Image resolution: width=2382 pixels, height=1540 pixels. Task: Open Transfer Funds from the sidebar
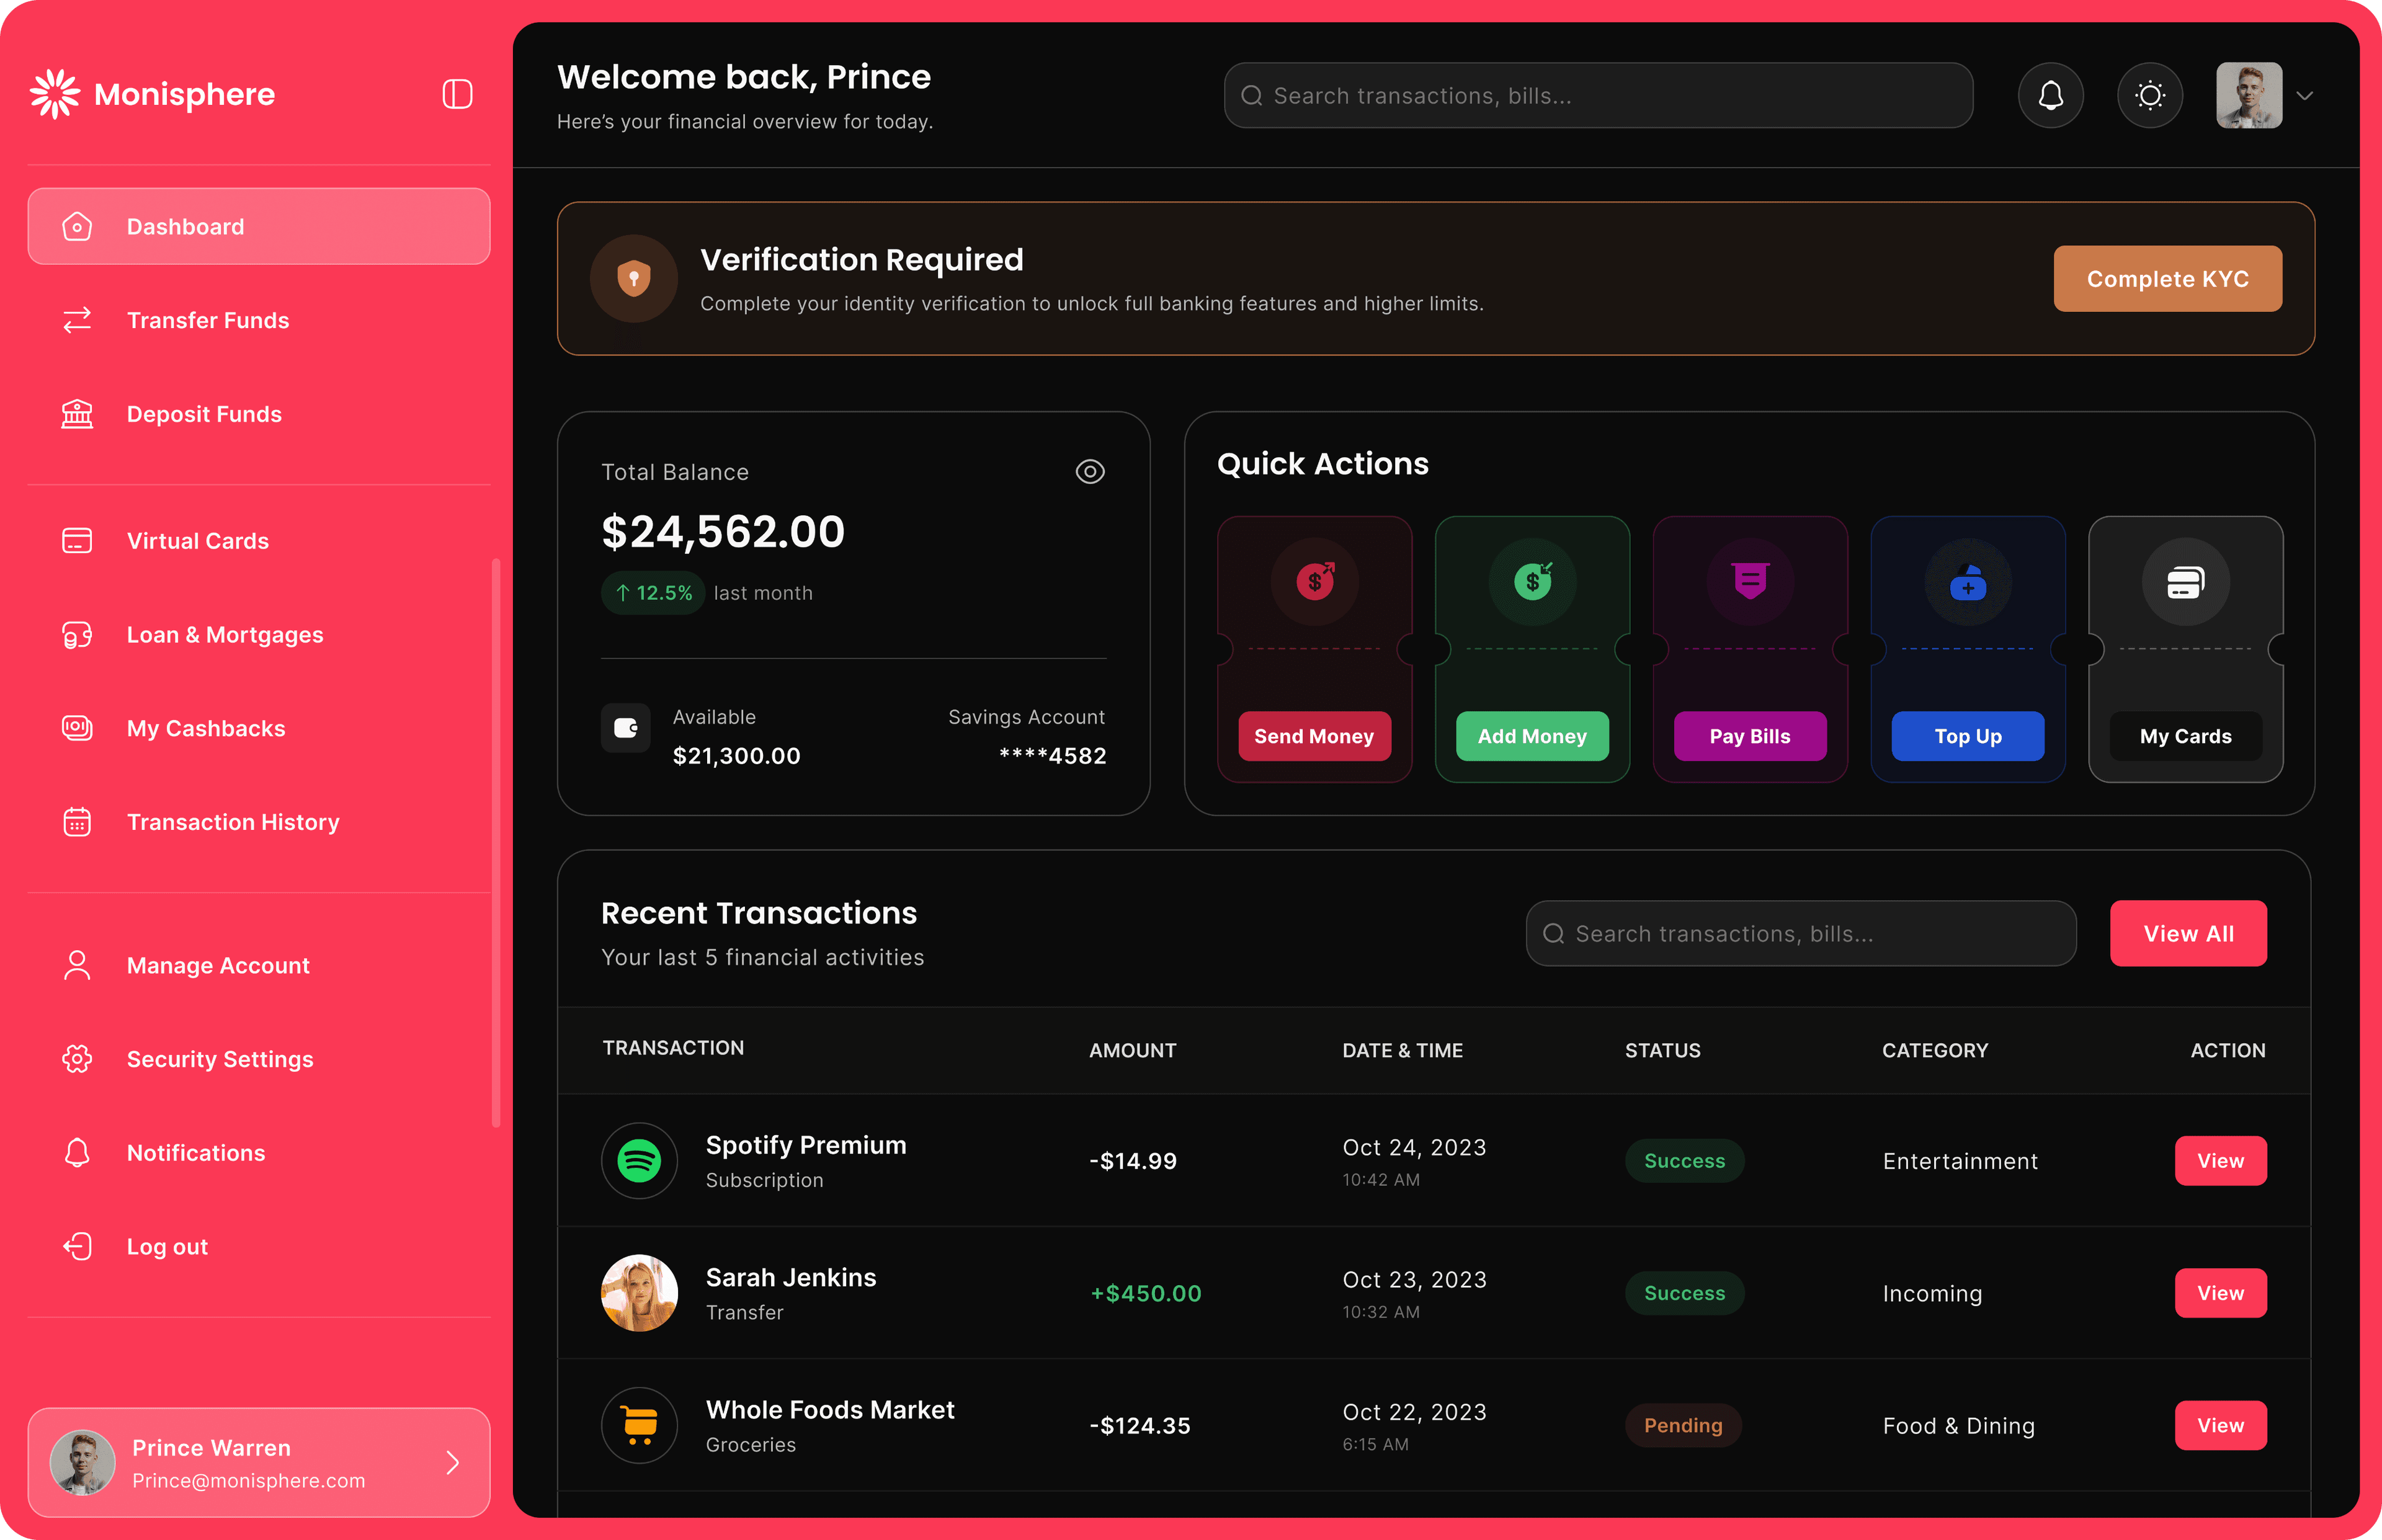pos(208,320)
